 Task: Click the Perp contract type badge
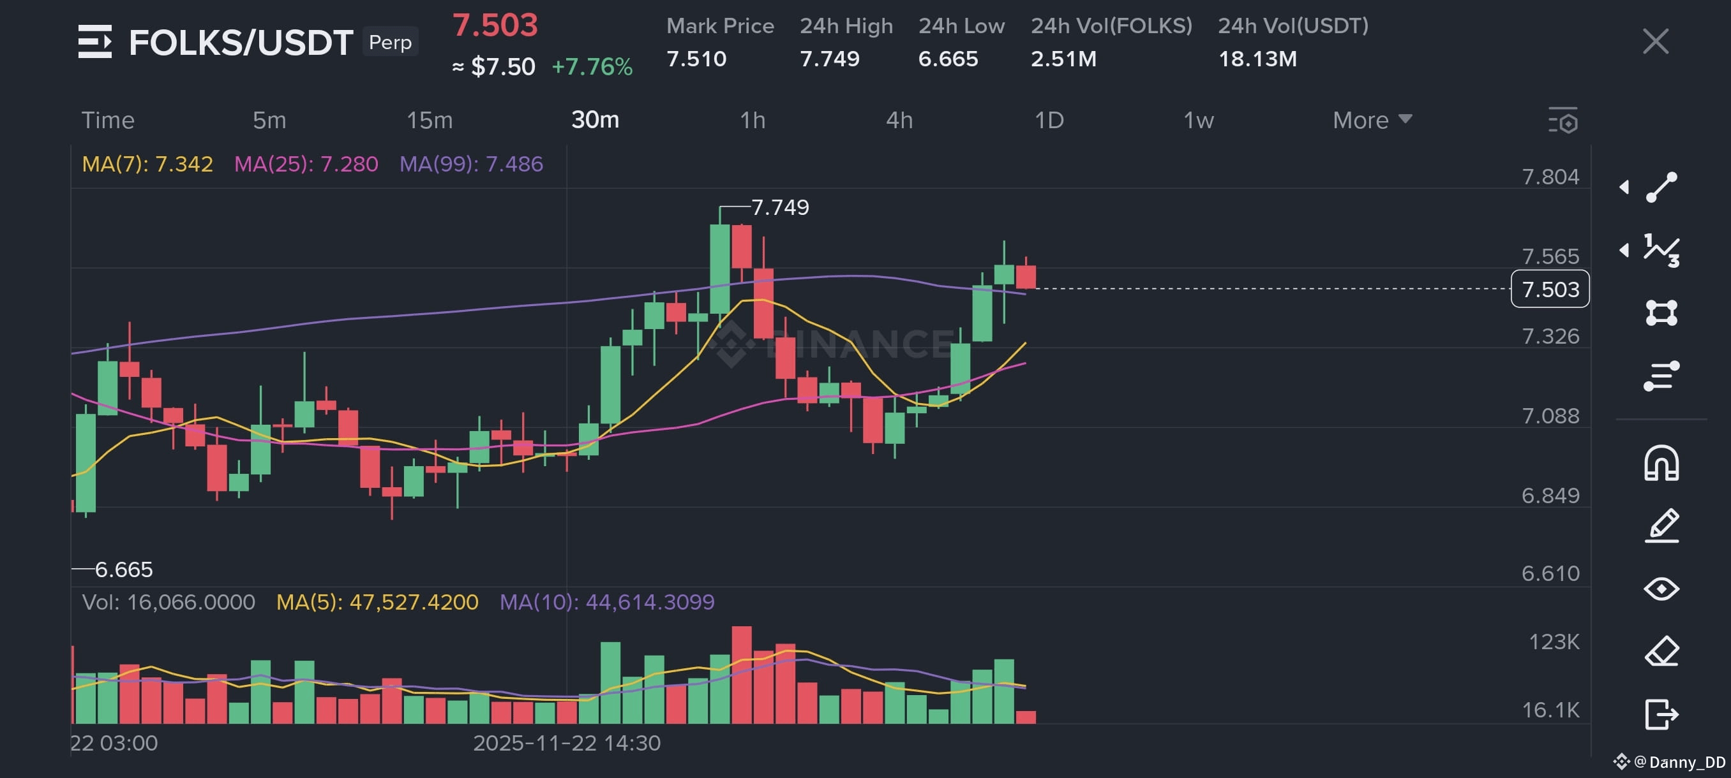[x=390, y=42]
